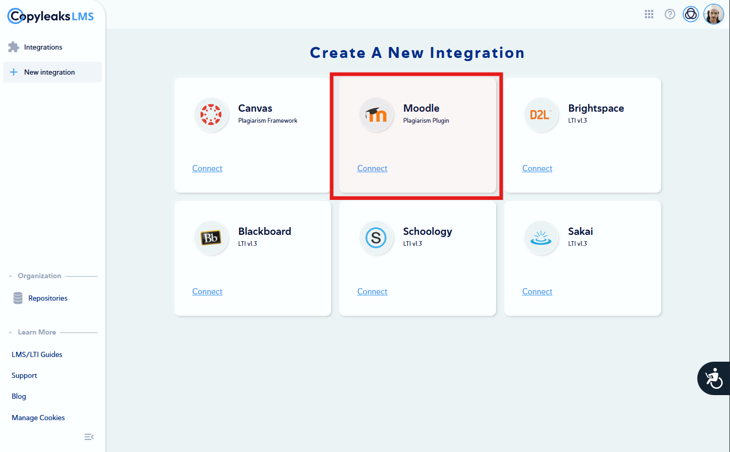Open the user profile avatar
The width and height of the screenshot is (730, 452).
click(713, 14)
